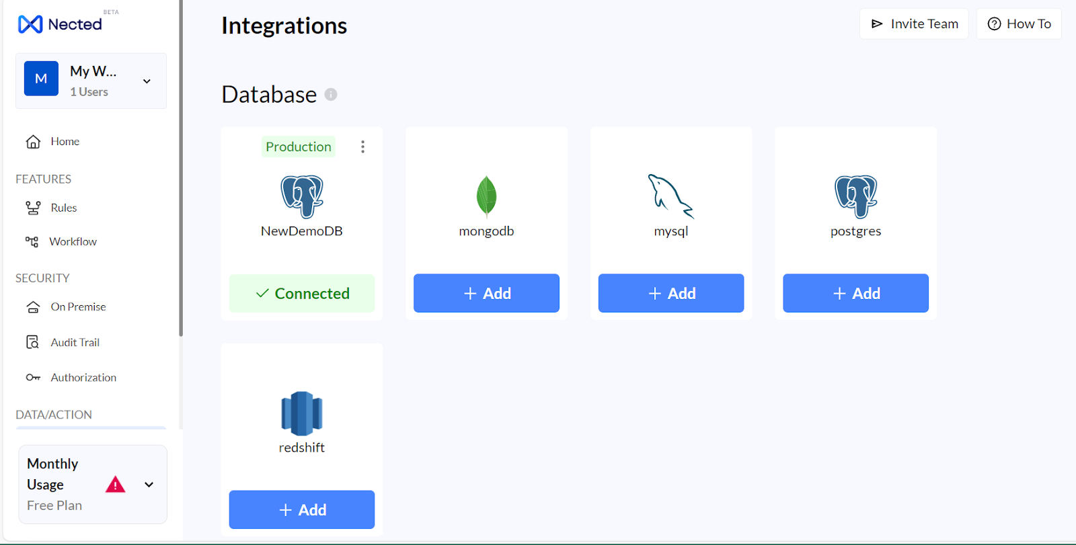Click the On Premise icon

(33, 307)
